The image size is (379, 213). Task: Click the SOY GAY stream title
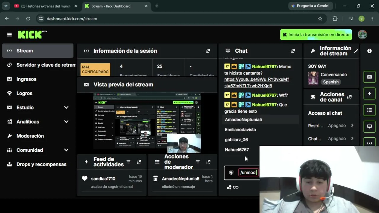(317, 66)
